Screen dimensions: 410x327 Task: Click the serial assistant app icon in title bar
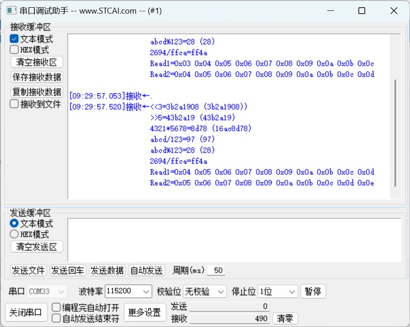point(11,11)
